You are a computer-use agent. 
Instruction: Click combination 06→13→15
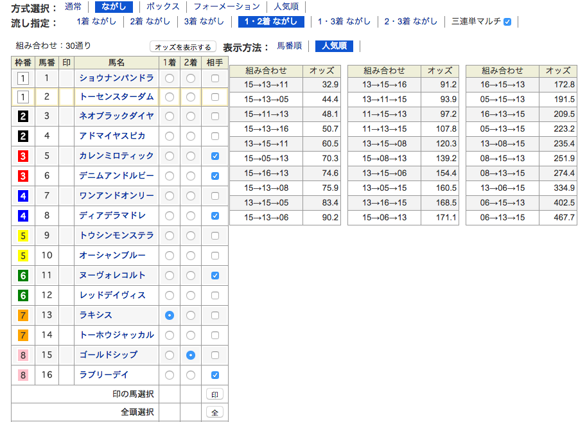(502, 218)
